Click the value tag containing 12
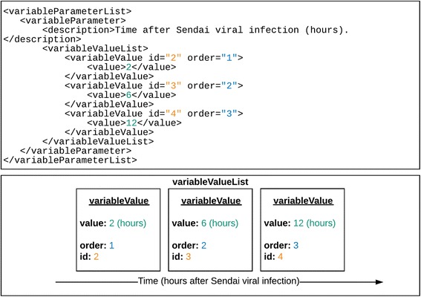421x297 pixels. point(134,123)
